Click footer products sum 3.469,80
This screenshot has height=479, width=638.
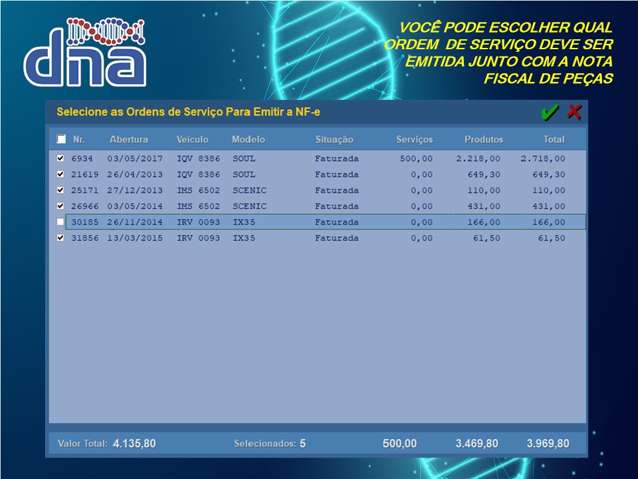[x=477, y=444]
